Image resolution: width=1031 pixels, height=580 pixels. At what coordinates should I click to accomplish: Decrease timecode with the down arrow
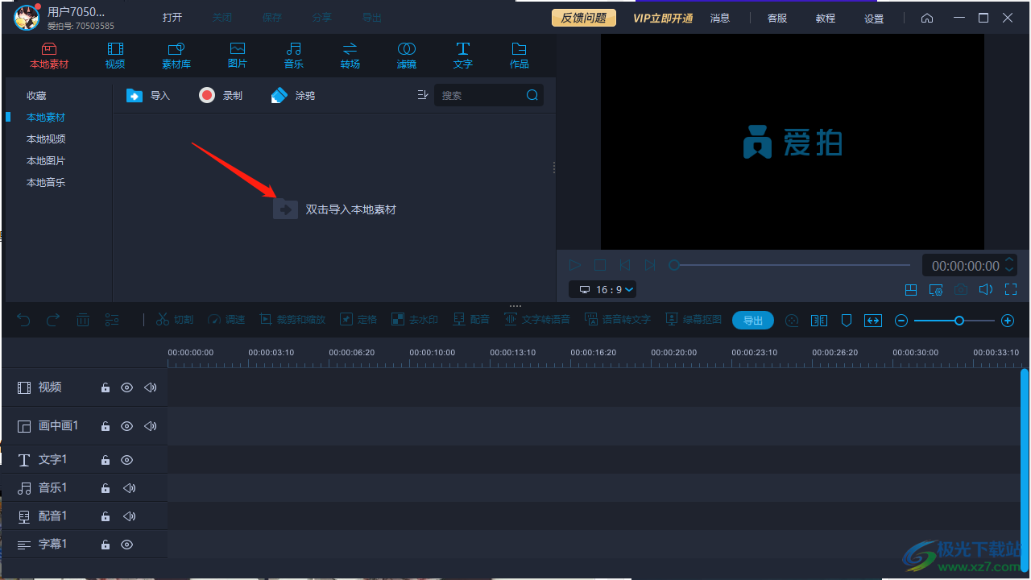point(1009,270)
